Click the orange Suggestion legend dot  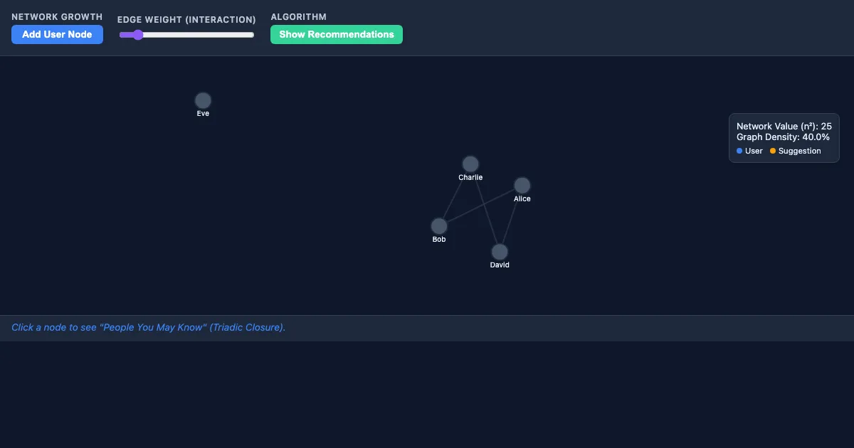pyautogui.click(x=773, y=151)
